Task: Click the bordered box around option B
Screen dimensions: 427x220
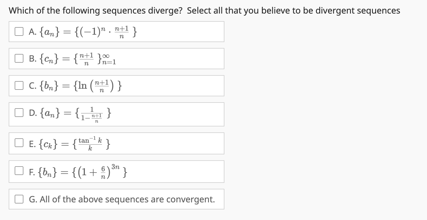Action: [x=116, y=59]
